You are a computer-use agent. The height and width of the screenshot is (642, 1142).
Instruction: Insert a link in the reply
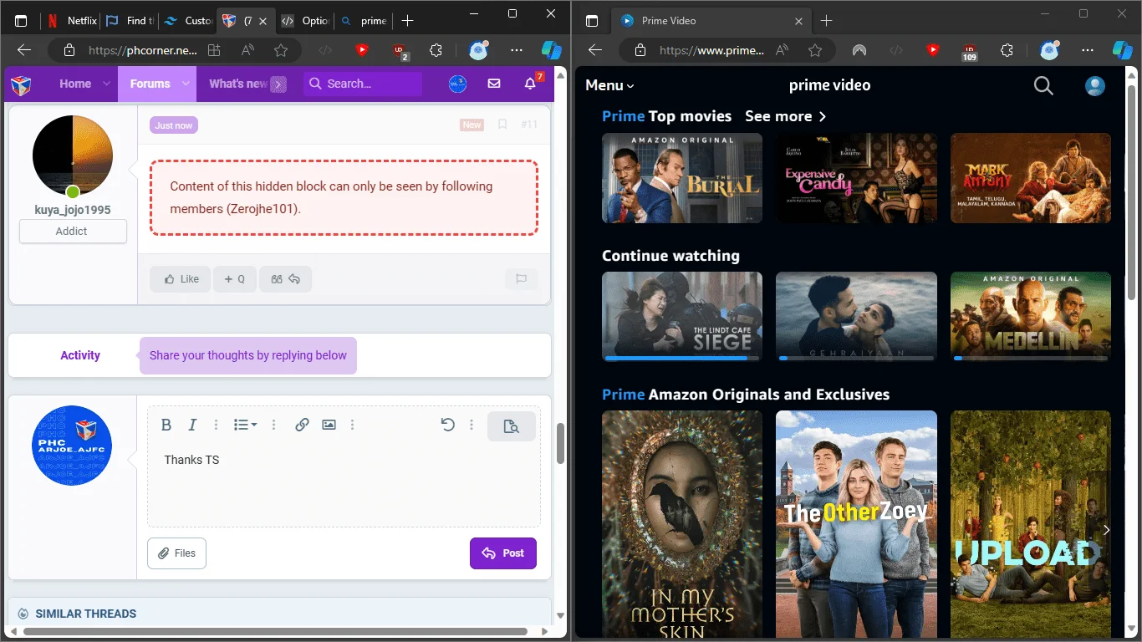(x=302, y=425)
